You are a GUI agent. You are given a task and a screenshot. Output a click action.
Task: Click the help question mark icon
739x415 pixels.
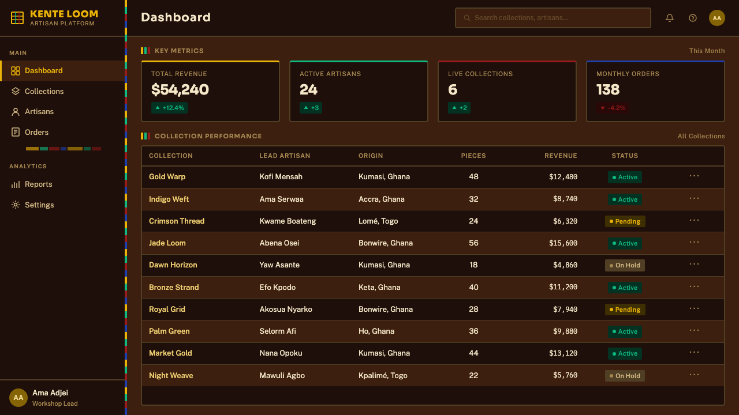click(693, 18)
